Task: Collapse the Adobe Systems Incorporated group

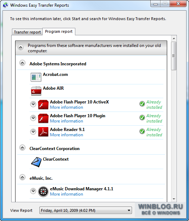Action: [x=22, y=63]
